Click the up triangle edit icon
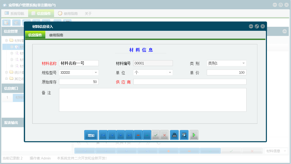 (147, 135)
